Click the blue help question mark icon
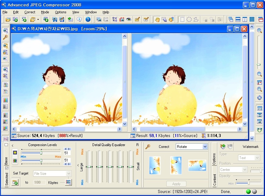This screenshot has width=265, height=196. [88, 19]
